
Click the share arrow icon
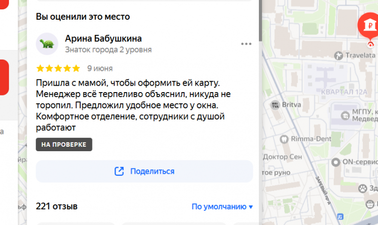[x=119, y=171]
